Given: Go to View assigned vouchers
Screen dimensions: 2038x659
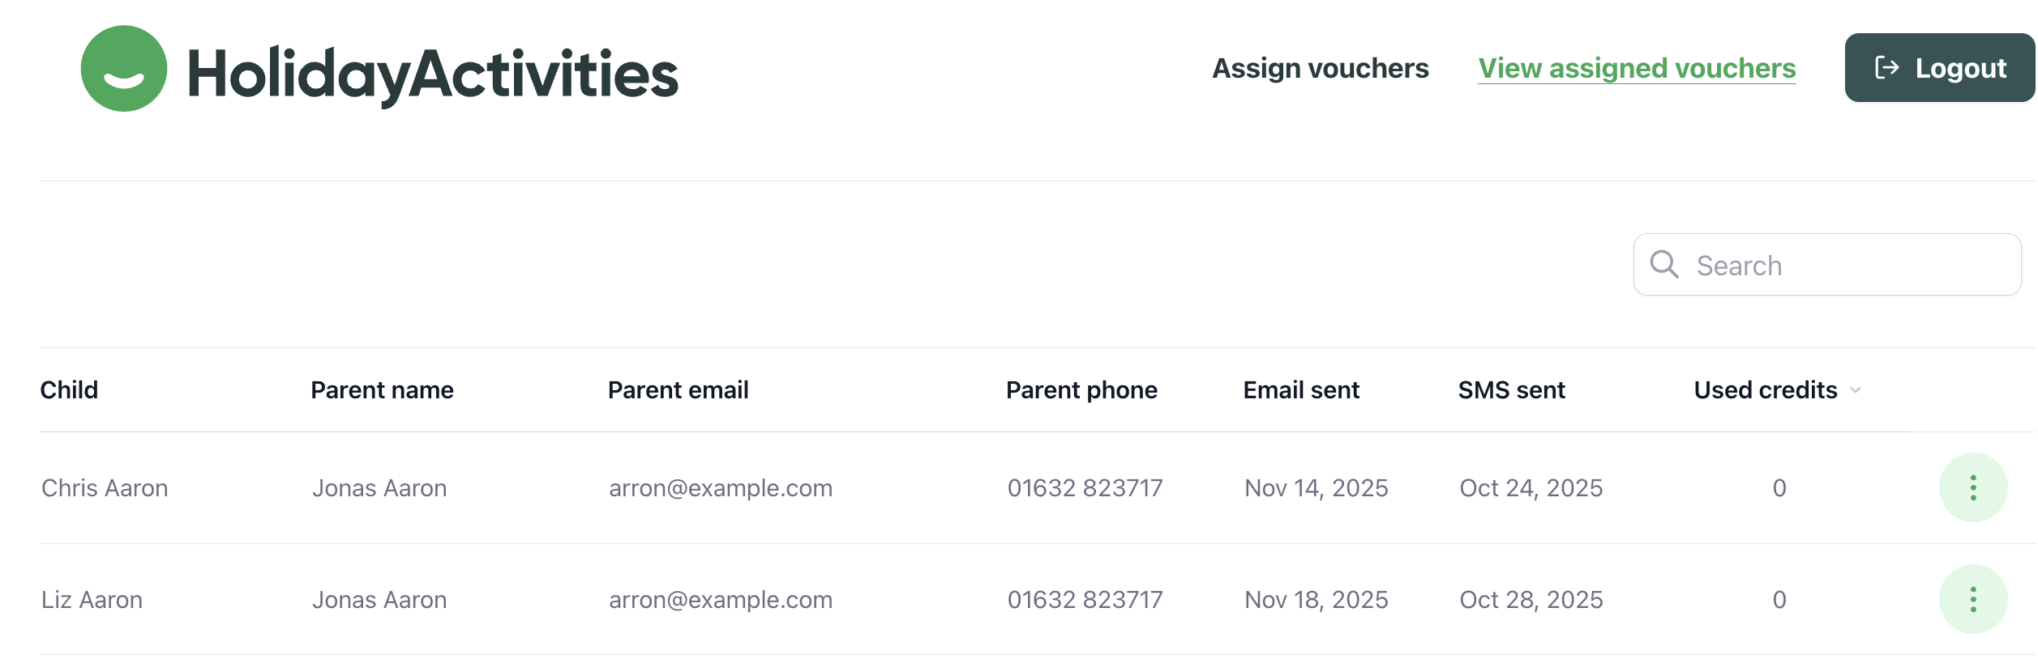Looking at the screenshot, I should click(1636, 68).
